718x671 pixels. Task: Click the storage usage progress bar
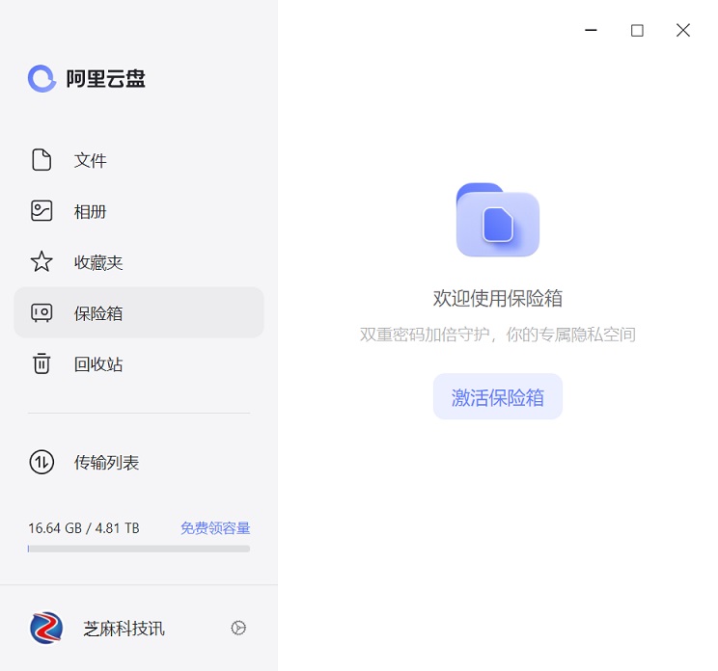139,549
